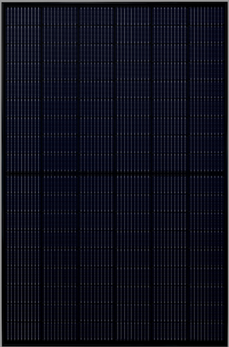Click the right side of the panel frame
The image size is (229, 347).
point(225,173)
